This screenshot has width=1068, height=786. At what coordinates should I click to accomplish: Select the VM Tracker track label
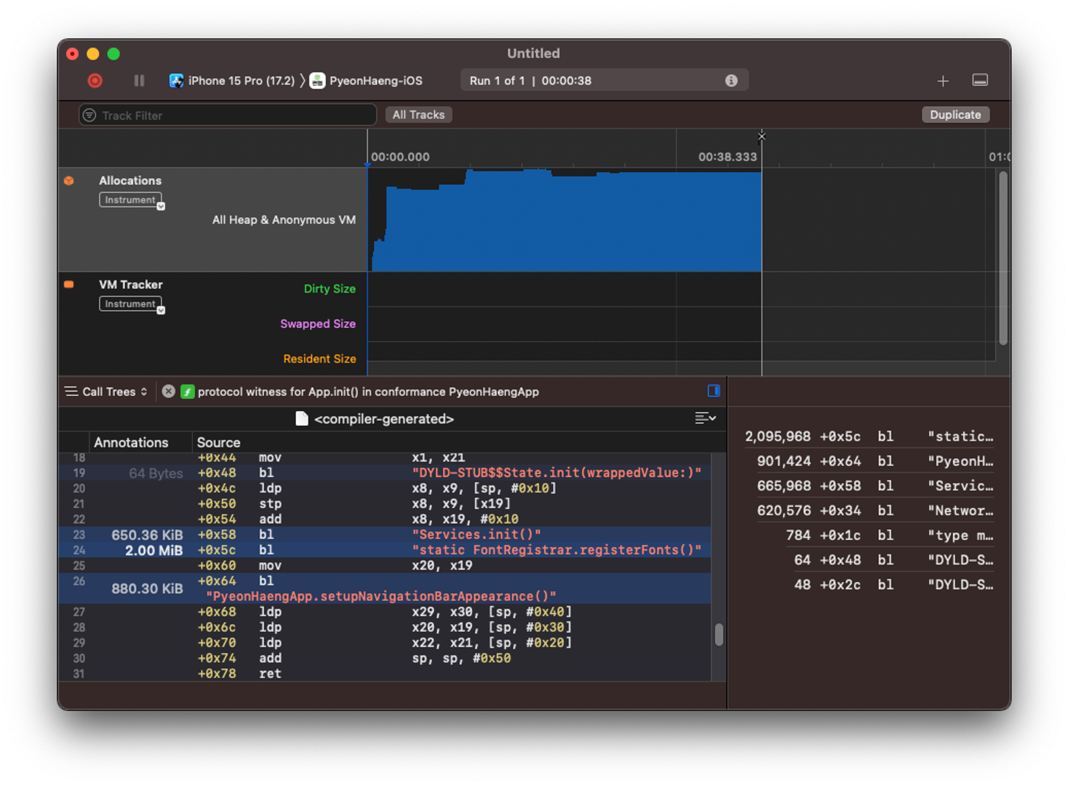131,285
